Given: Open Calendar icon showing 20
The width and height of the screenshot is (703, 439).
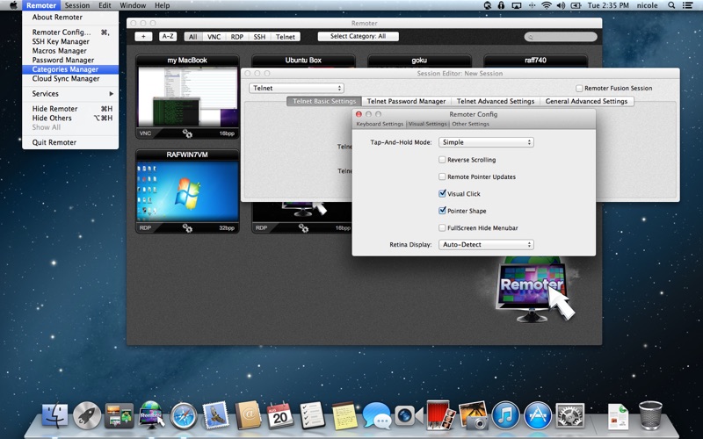Looking at the screenshot, I should coord(279,415).
